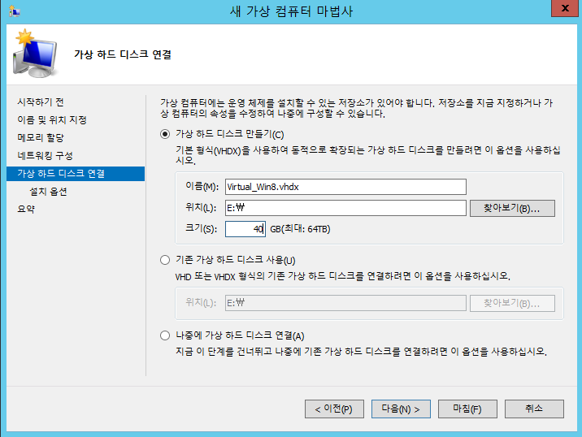Click the VHD/VHDX existing disk description text

[x=342, y=276]
